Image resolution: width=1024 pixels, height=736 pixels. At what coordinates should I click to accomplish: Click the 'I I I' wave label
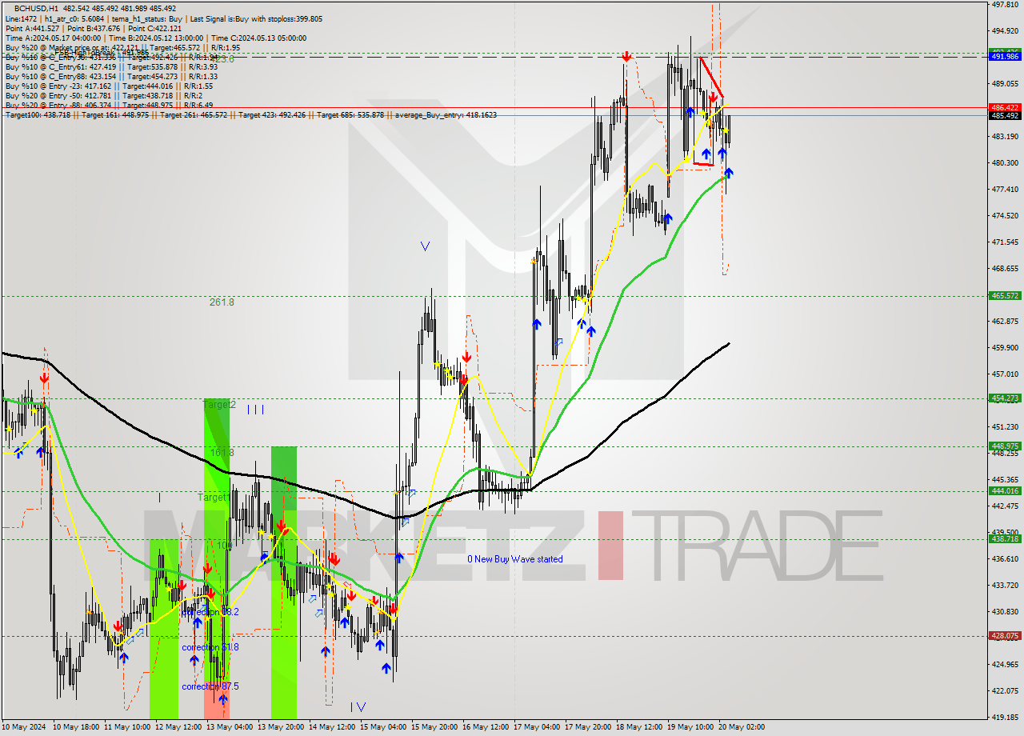pos(255,410)
